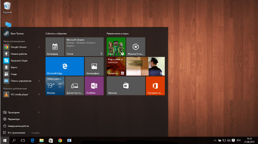Open the Store tile (Магазин)

point(126,86)
